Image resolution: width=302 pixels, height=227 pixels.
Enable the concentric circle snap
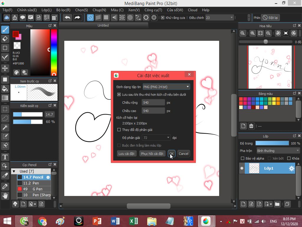tap(130, 17)
